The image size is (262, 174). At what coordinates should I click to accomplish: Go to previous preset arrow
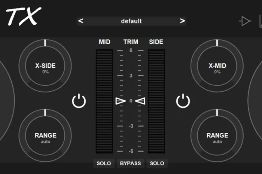(x=81, y=21)
